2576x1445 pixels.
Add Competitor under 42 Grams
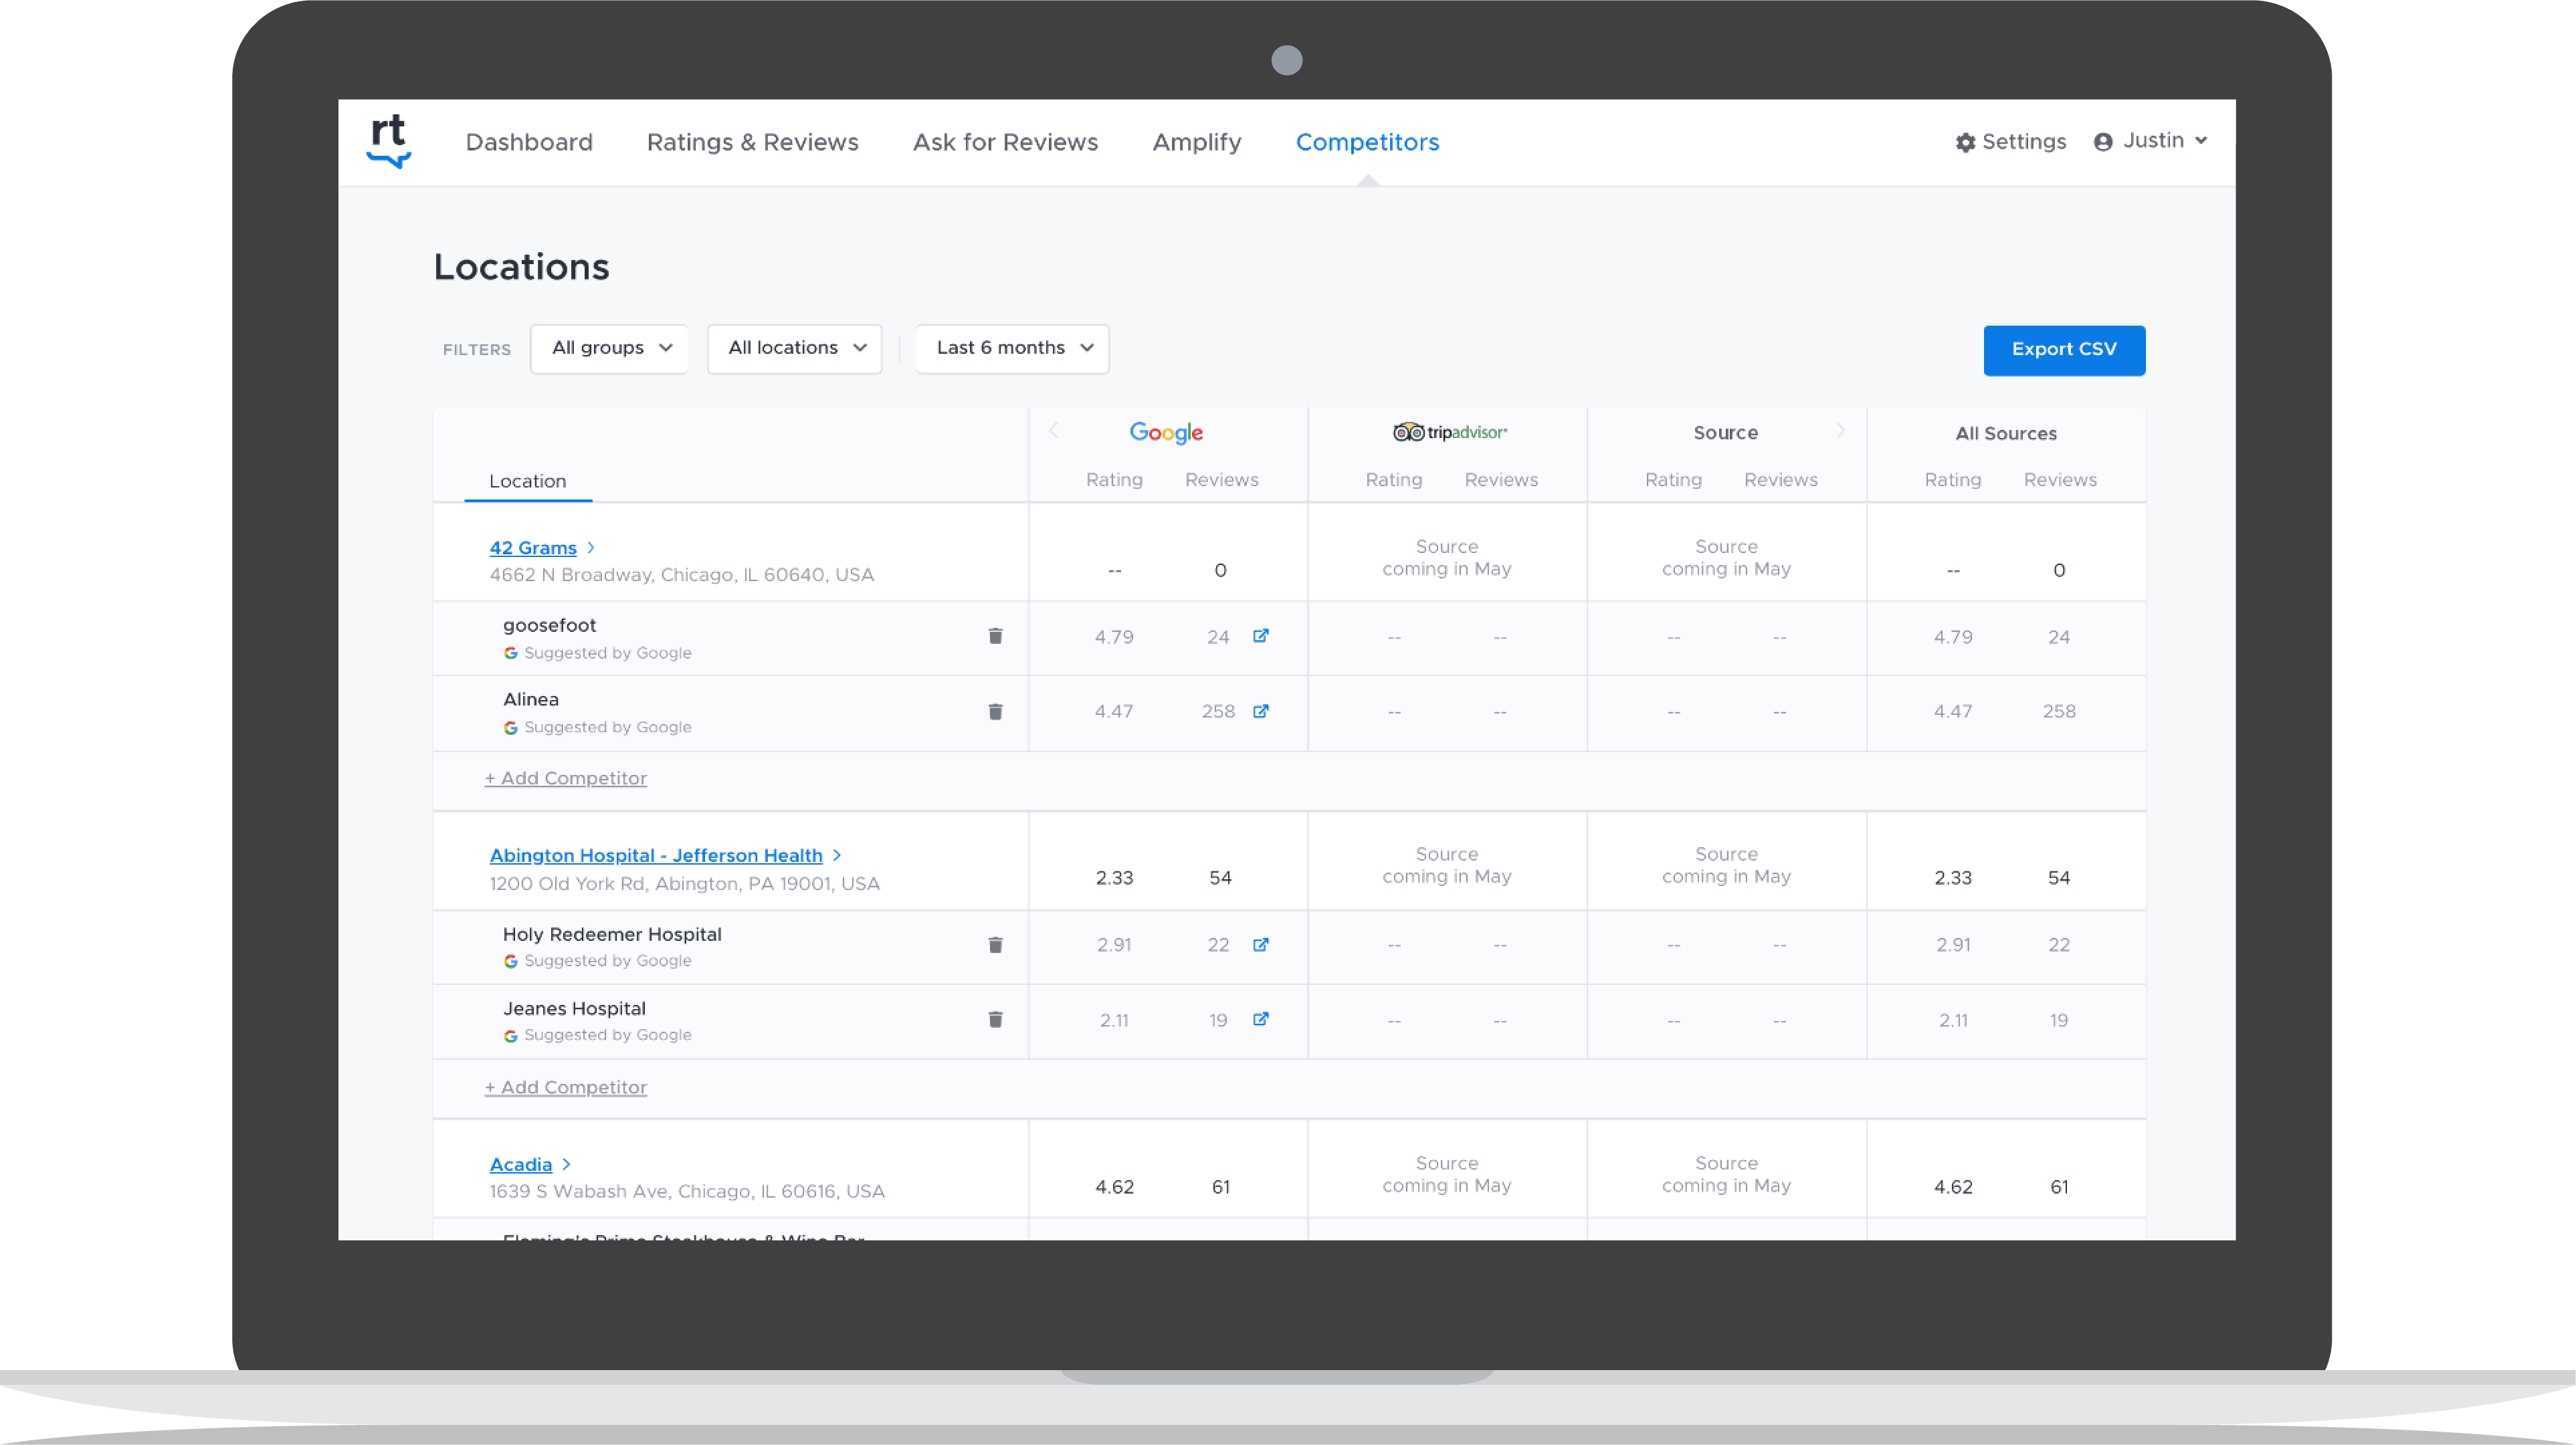click(566, 778)
